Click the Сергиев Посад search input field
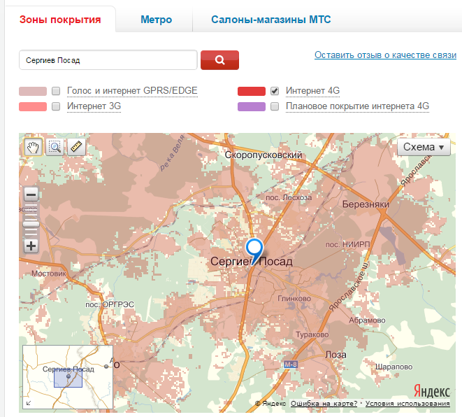 [x=108, y=60]
